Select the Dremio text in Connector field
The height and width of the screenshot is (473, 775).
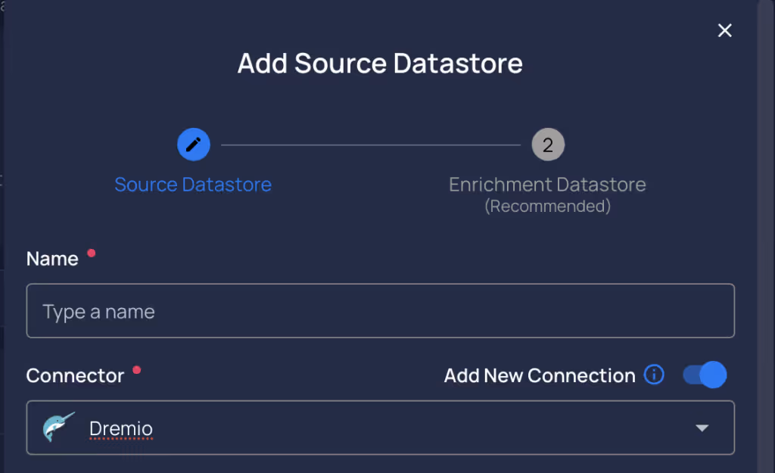(121, 429)
